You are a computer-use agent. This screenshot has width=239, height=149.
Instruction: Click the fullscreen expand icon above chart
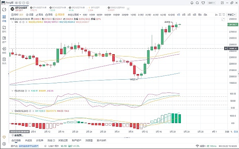click(220, 15)
